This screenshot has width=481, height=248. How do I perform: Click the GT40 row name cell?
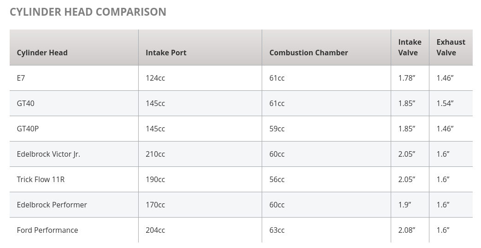click(26, 103)
